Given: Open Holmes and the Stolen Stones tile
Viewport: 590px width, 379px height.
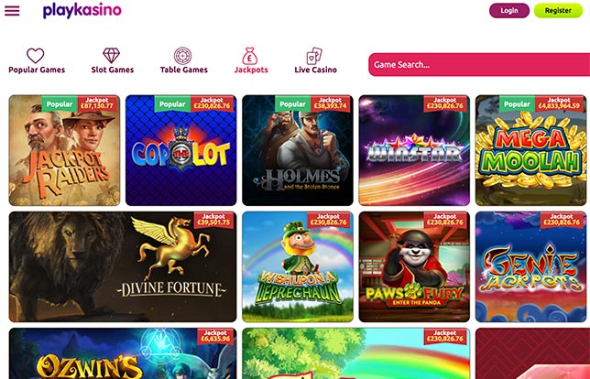Looking at the screenshot, I should coord(298,150).
